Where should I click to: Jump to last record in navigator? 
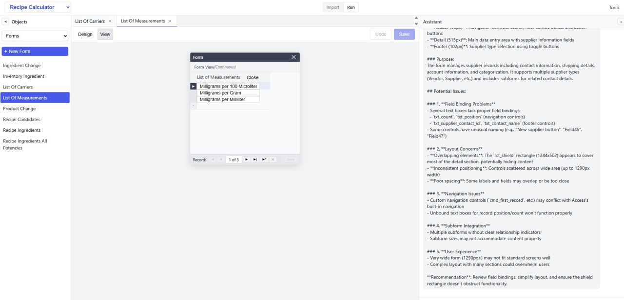[255, 159]
